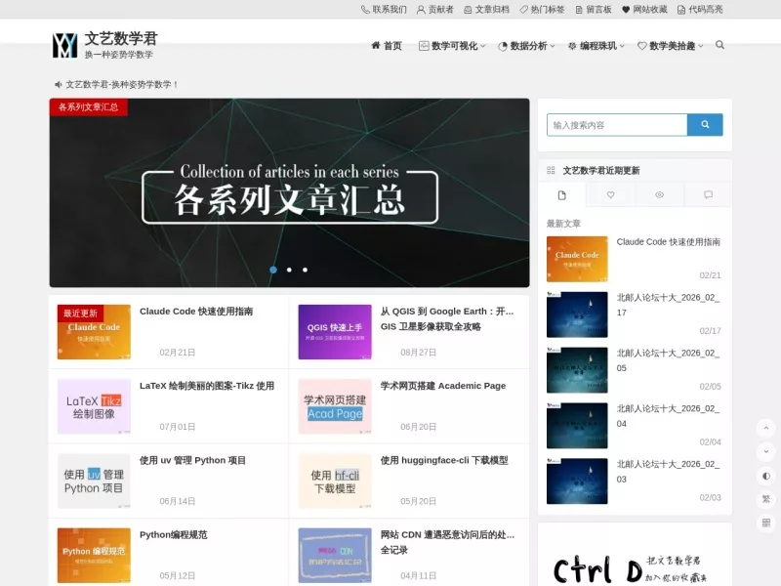The image size is (781, 586).
Task: Click the hf-cli 下载模型 thumbnail
Action: (335, 481)
